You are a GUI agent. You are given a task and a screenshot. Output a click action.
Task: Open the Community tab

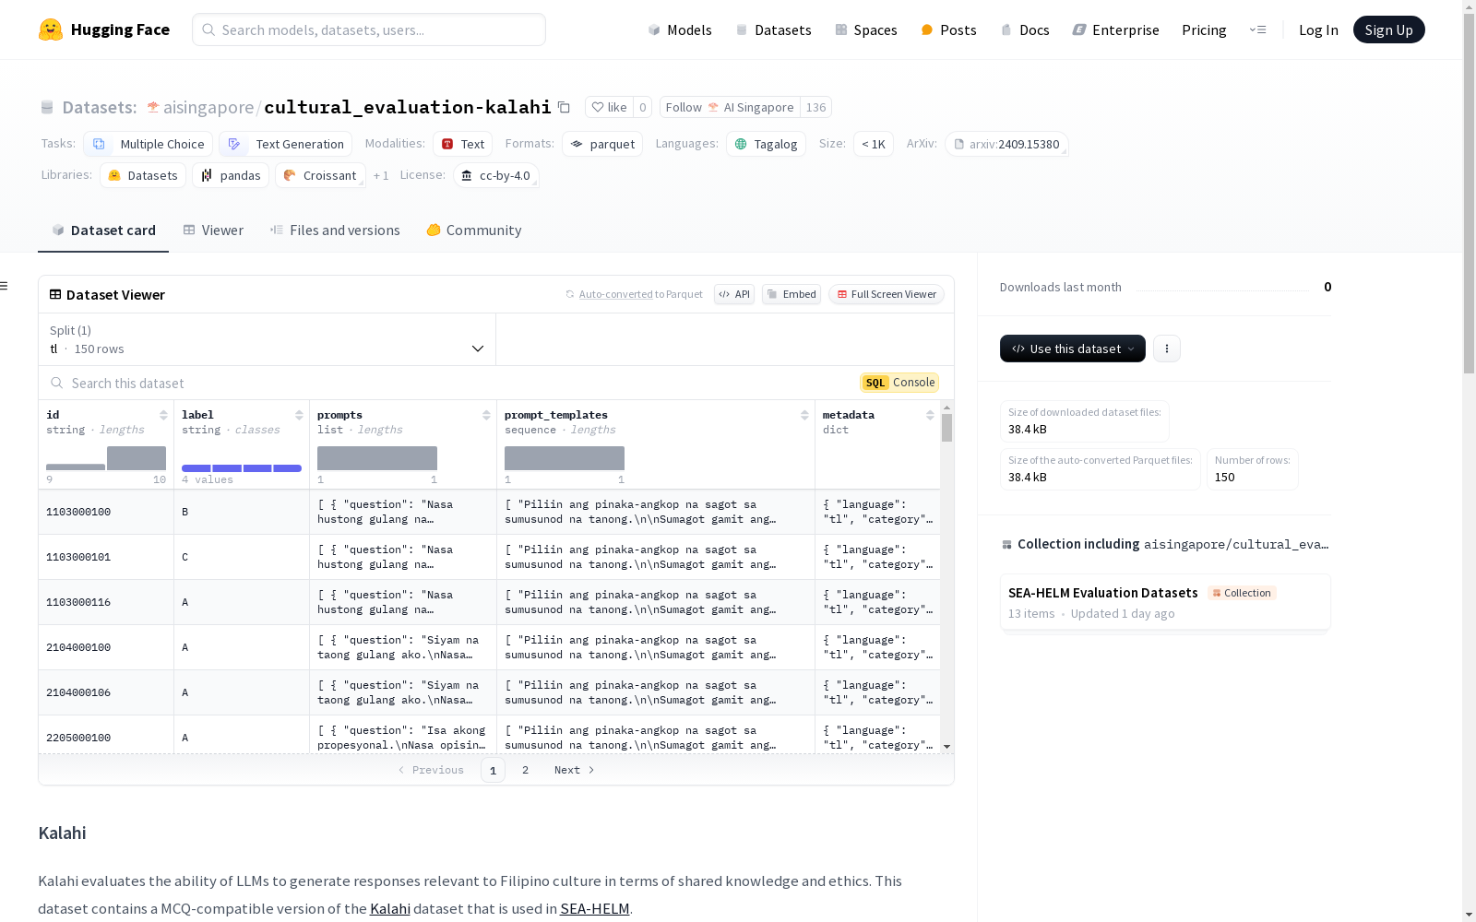(474, 230)
